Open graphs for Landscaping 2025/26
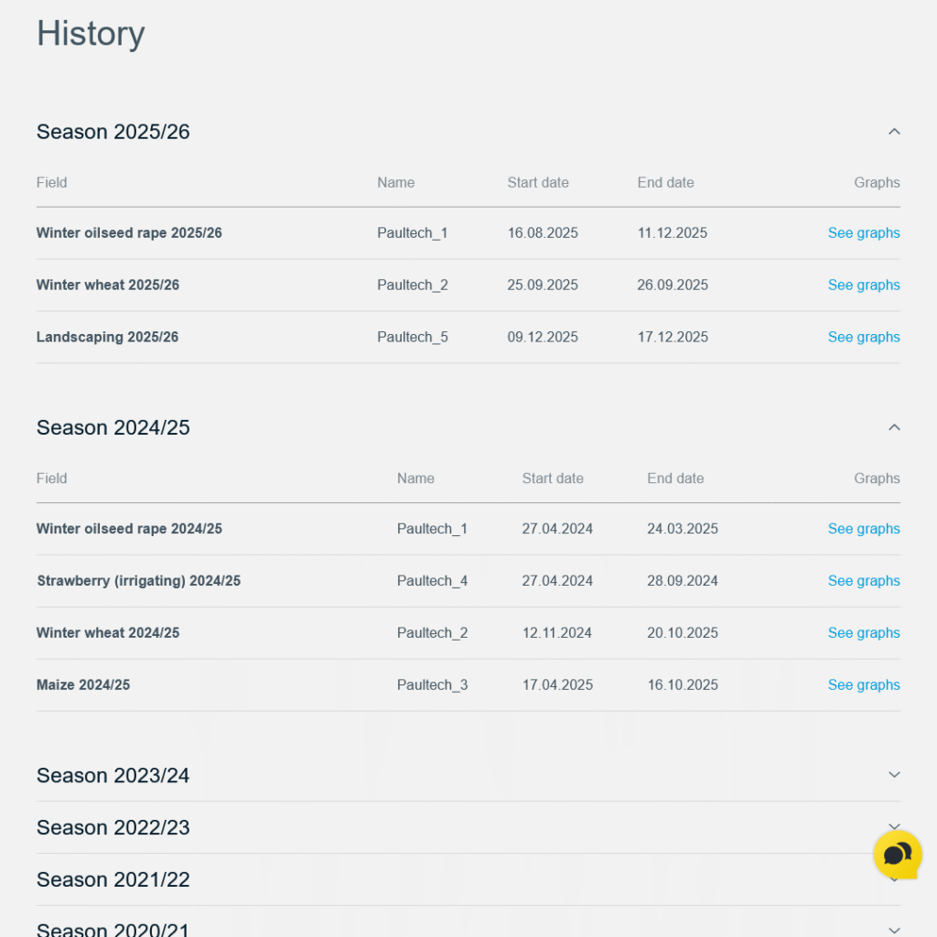The width and height of the screenshot is (937, 937). (863, 338)
